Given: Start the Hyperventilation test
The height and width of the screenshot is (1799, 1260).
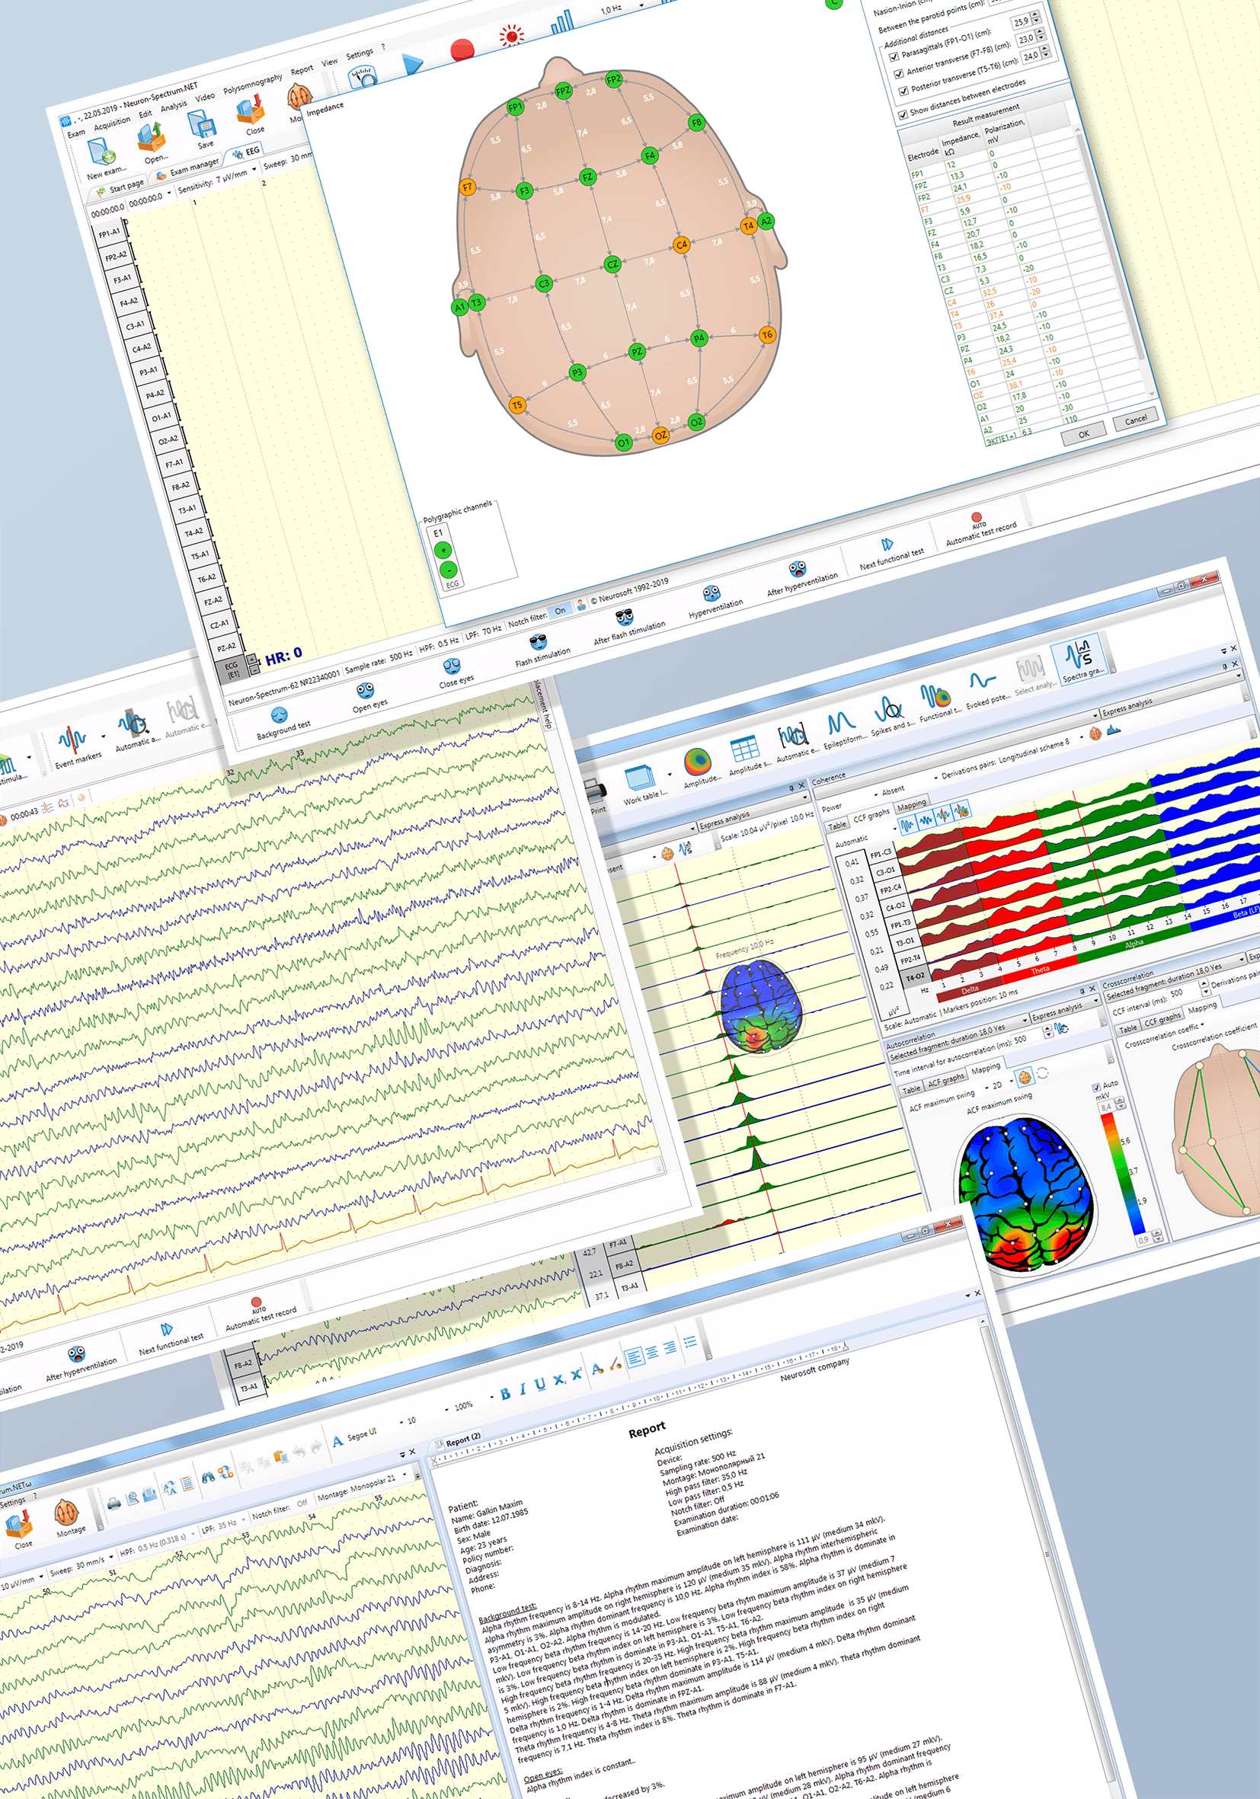Looking at the screenshot, I should (714, 602).
